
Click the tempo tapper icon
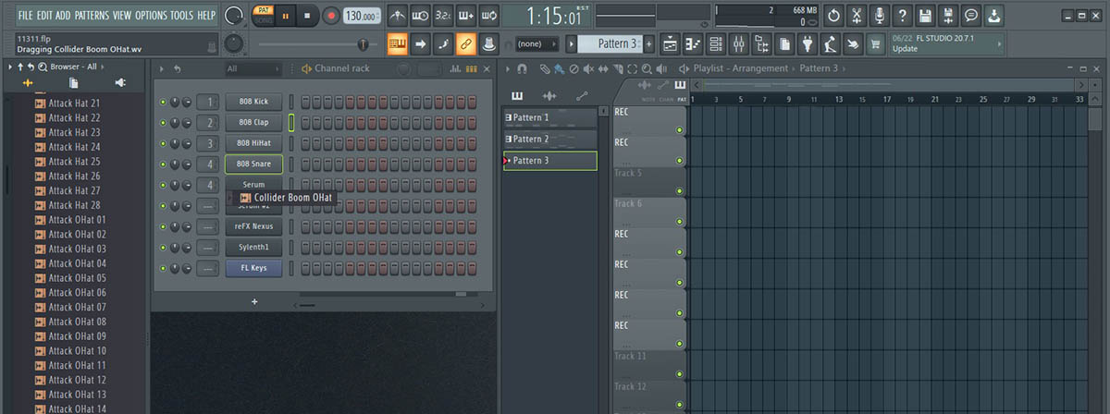(831, 43)
